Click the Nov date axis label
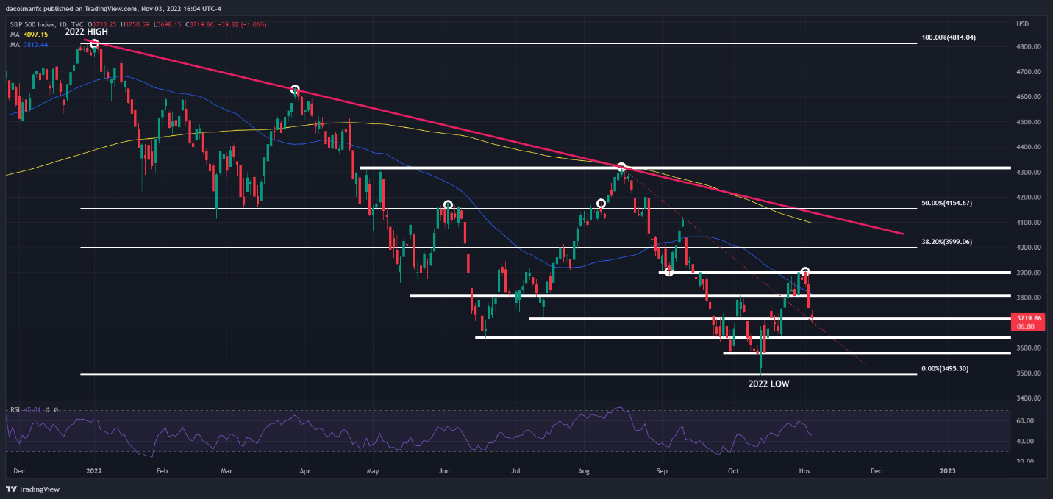Image resolution: width=1053 pixels, height=499 pixels. point(804,470)
